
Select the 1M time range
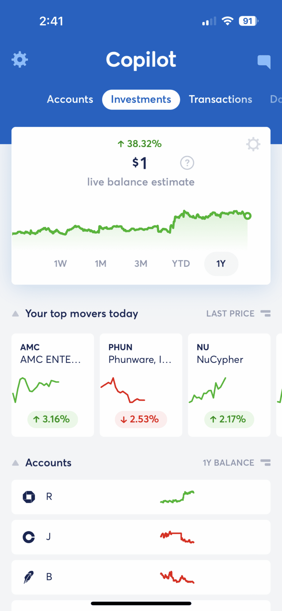(100, 263)
